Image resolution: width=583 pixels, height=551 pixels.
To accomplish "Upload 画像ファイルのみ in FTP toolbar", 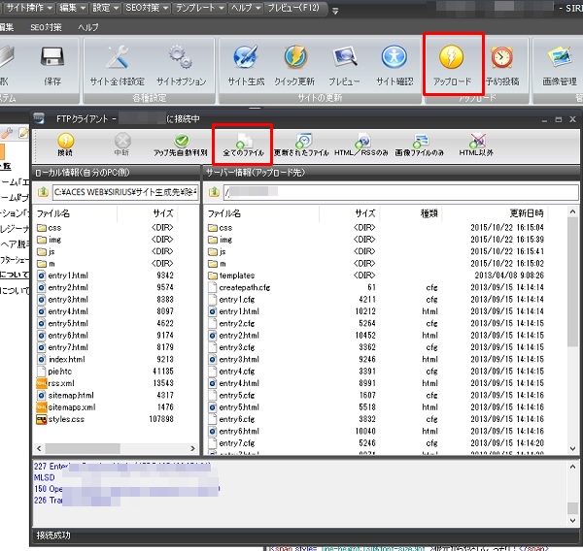I will (x=420, y=145).
